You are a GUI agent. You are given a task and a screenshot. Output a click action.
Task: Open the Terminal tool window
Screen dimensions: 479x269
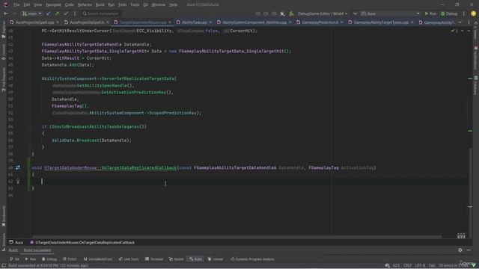point(154,259)
